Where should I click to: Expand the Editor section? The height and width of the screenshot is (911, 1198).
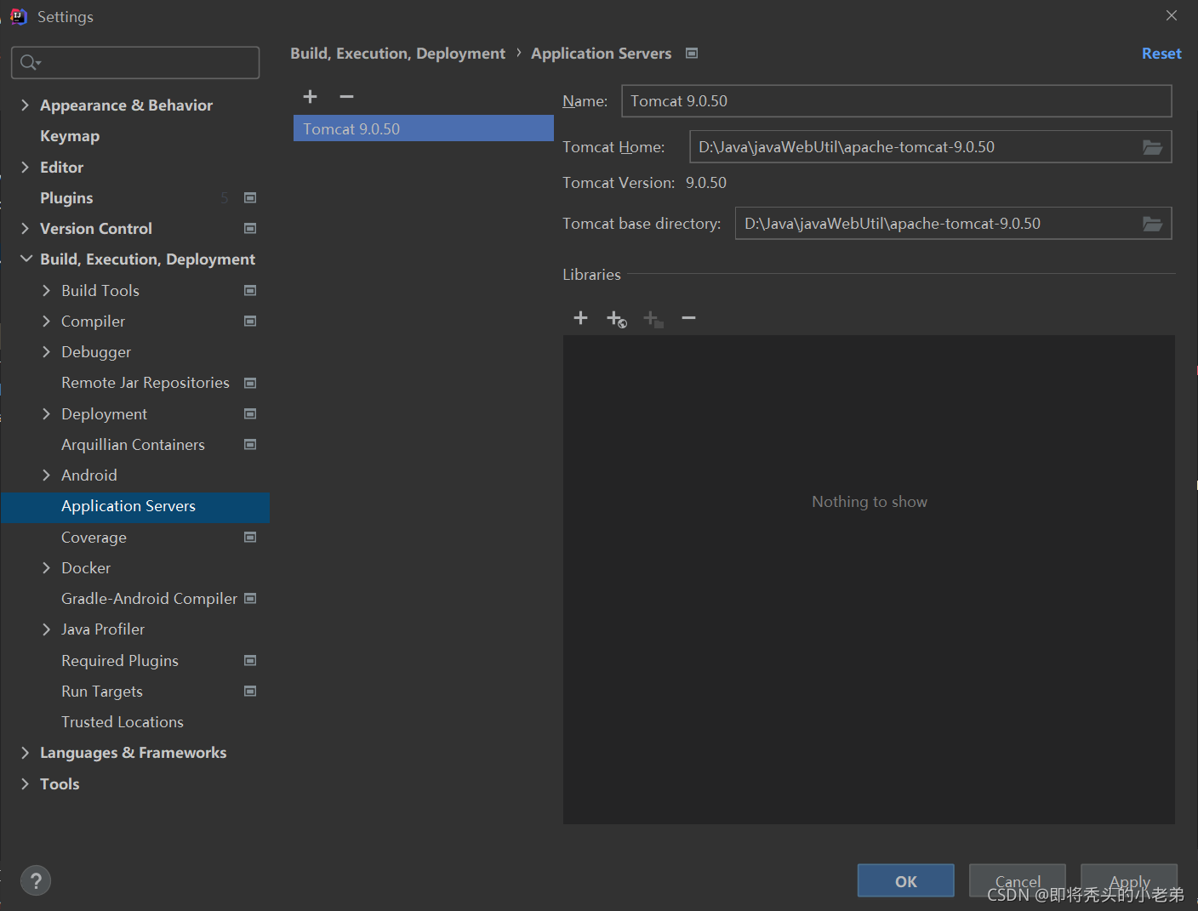25,168
